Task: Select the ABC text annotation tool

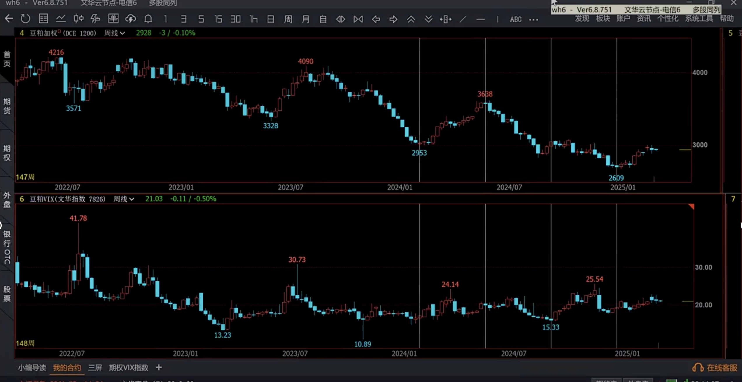Action: coord(515,20)
